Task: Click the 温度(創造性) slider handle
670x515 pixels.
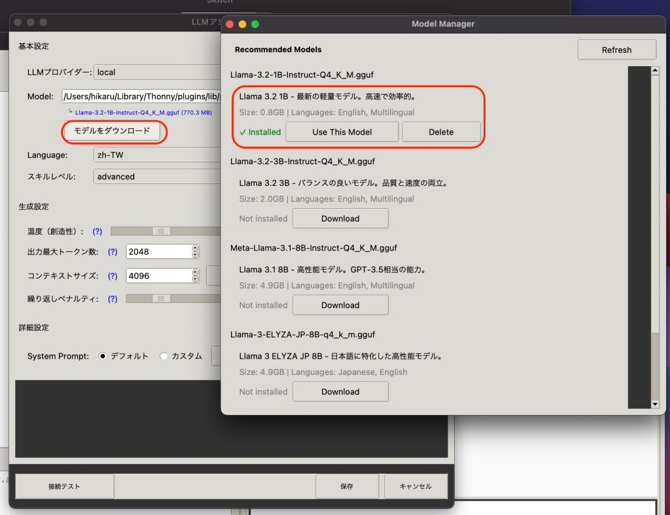Action: pos(162,231)
